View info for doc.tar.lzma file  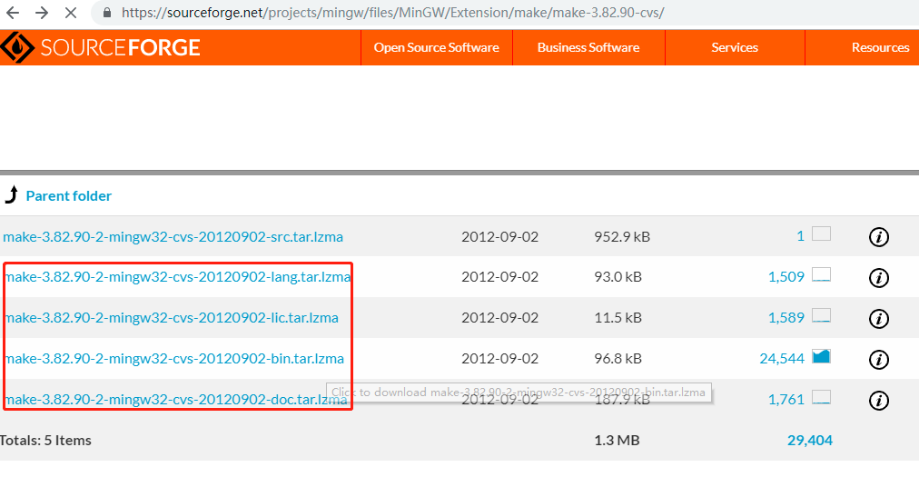pyautogui.click(x=878, y=401)
